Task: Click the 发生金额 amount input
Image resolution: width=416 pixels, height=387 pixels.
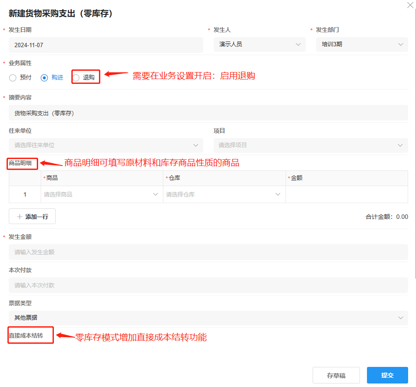Action: 208,252
